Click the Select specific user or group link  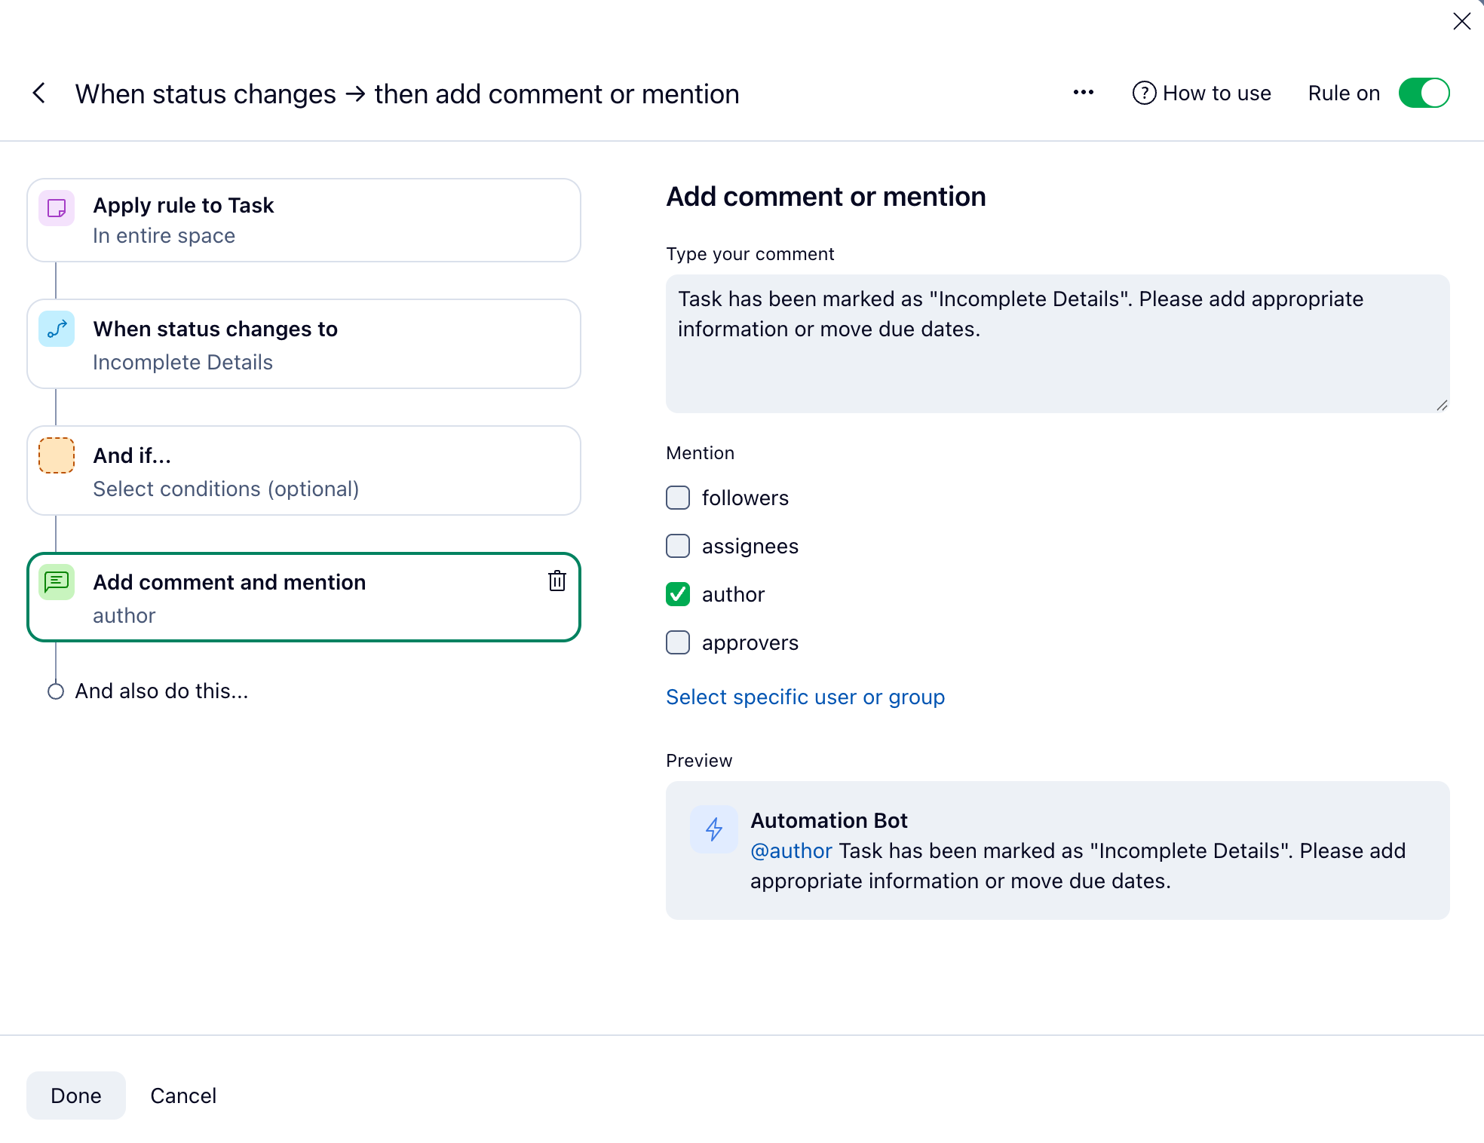[805, 697]
